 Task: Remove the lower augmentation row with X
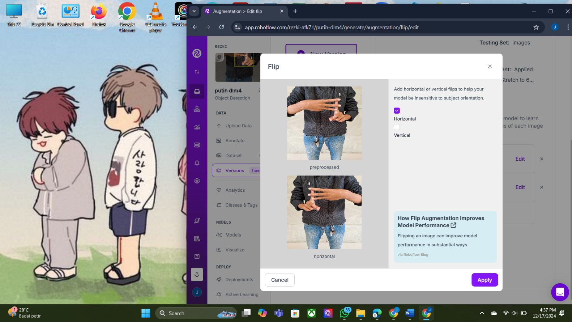pyautogui.click(x=542, y=187)
